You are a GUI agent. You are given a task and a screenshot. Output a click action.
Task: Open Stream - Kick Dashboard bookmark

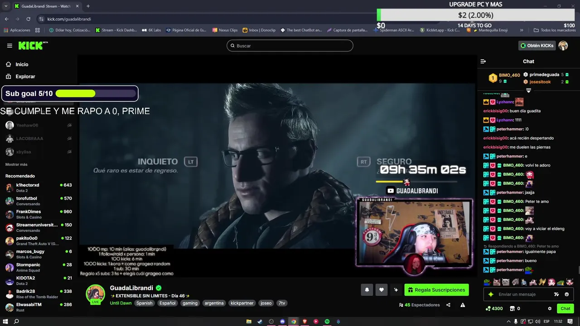click(x=116, y=30)
